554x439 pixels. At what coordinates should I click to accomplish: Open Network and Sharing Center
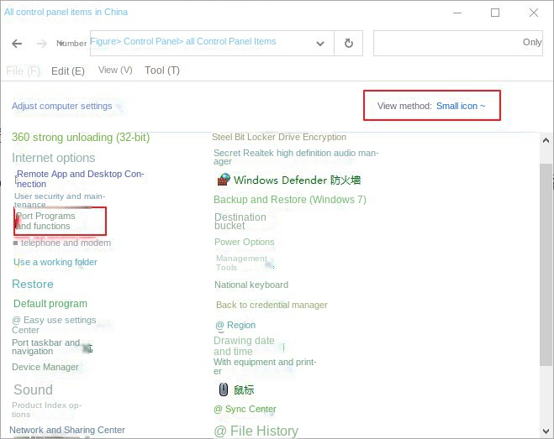point(67,430)
